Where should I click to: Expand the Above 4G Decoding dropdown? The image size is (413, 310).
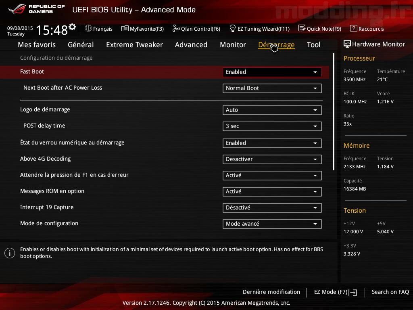pyautogui.click(x=272, y=159)
